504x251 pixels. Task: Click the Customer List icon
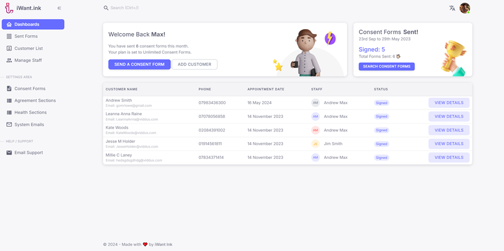pyautogui.click(x=9, y=48)
